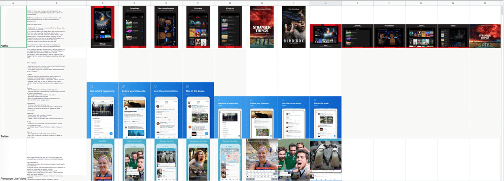504x181 pixels.
Task: Select the Netflix 'Preview' tablet screenshot in column M
Action: (x=421, y=36)
